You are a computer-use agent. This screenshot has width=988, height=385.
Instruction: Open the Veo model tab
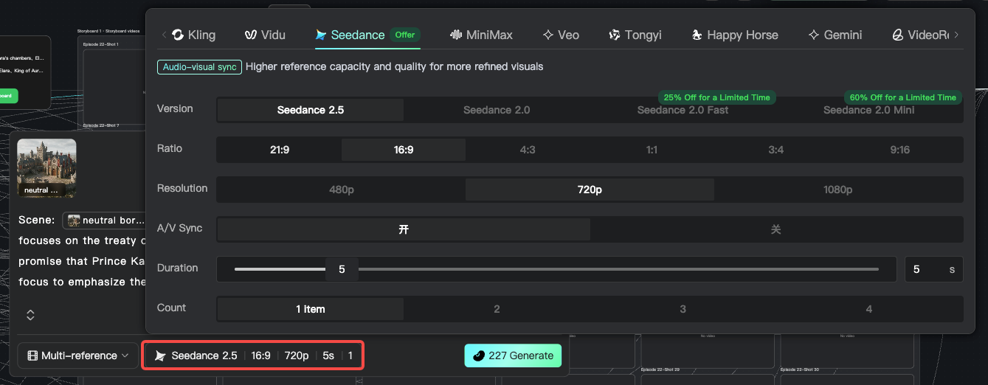[561, 35]
